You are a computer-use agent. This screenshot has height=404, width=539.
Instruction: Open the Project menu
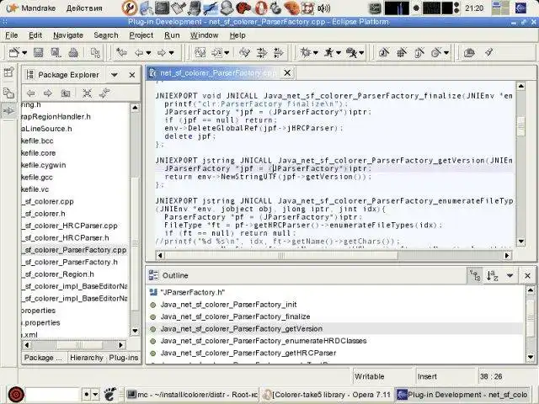click(x=141, y=35)
